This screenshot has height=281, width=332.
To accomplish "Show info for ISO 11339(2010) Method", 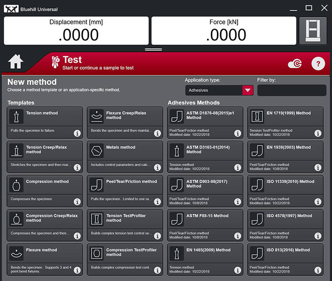I will point(318,202).
